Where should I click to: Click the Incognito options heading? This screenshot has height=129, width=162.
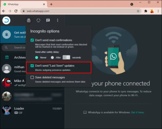tap(45, 31)
